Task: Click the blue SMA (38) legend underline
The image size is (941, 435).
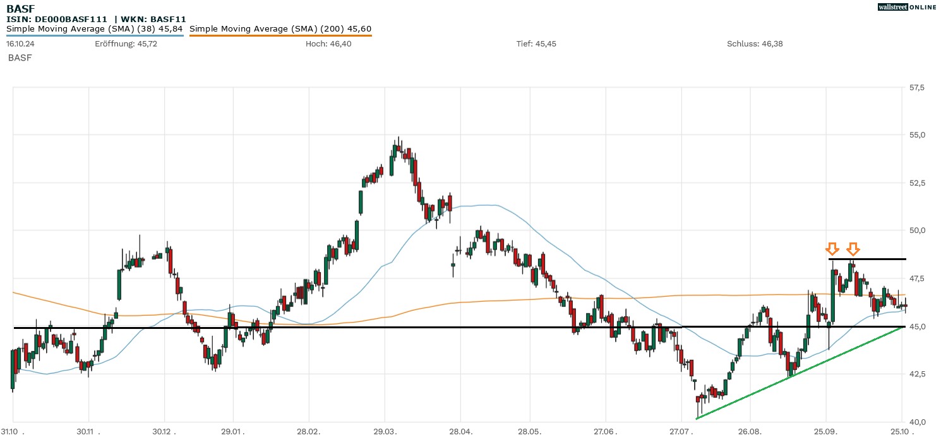Action: [95, 35]
